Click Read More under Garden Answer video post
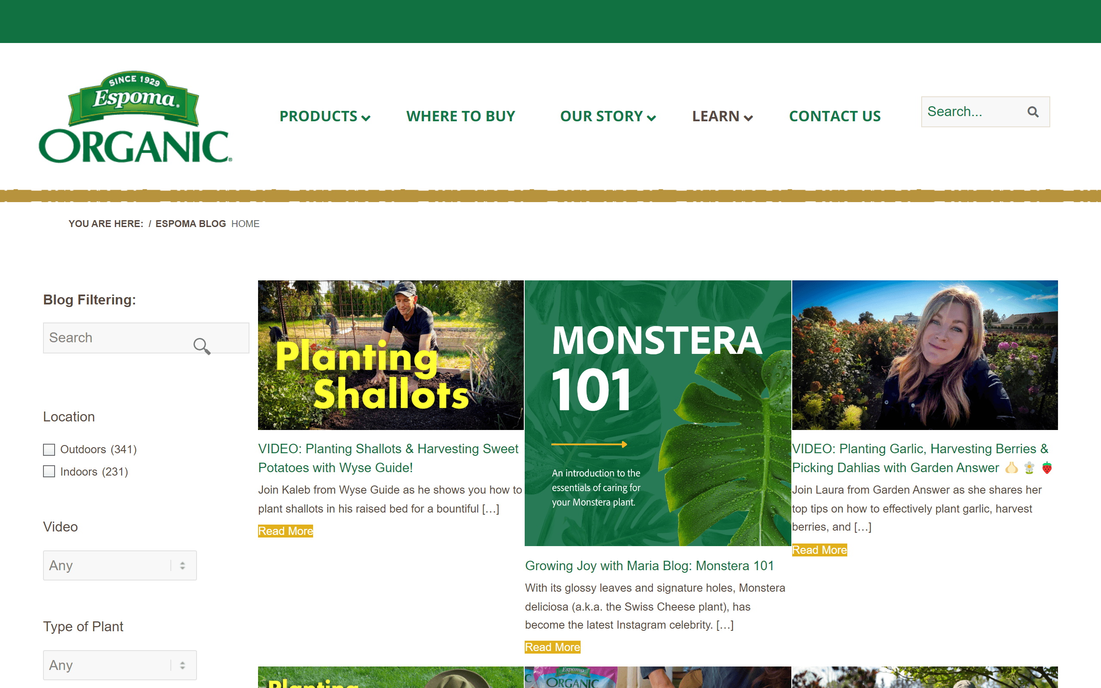This screenshot has height=688, width=1101. (x=819, y=550)
